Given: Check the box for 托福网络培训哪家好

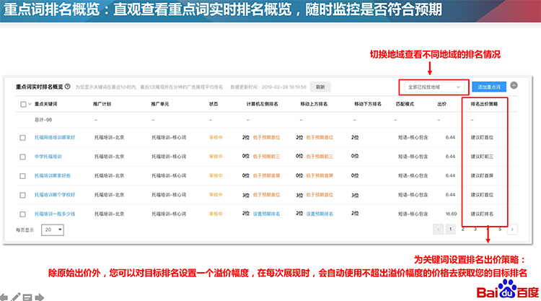Looking at the screenshot, I should pos(24,136).
